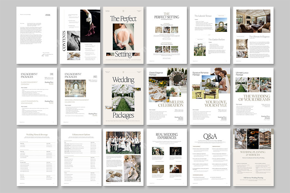Open the vertical CONTENTS heading
Image resolution: width=290 pixels, height=193 pixels.
pos(64,41)
